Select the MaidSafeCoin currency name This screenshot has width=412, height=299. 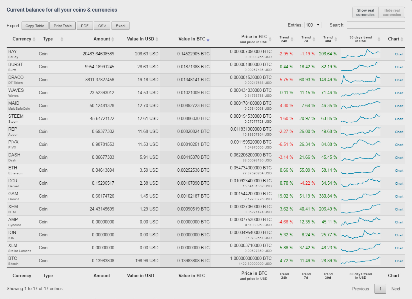pos(19,109)
